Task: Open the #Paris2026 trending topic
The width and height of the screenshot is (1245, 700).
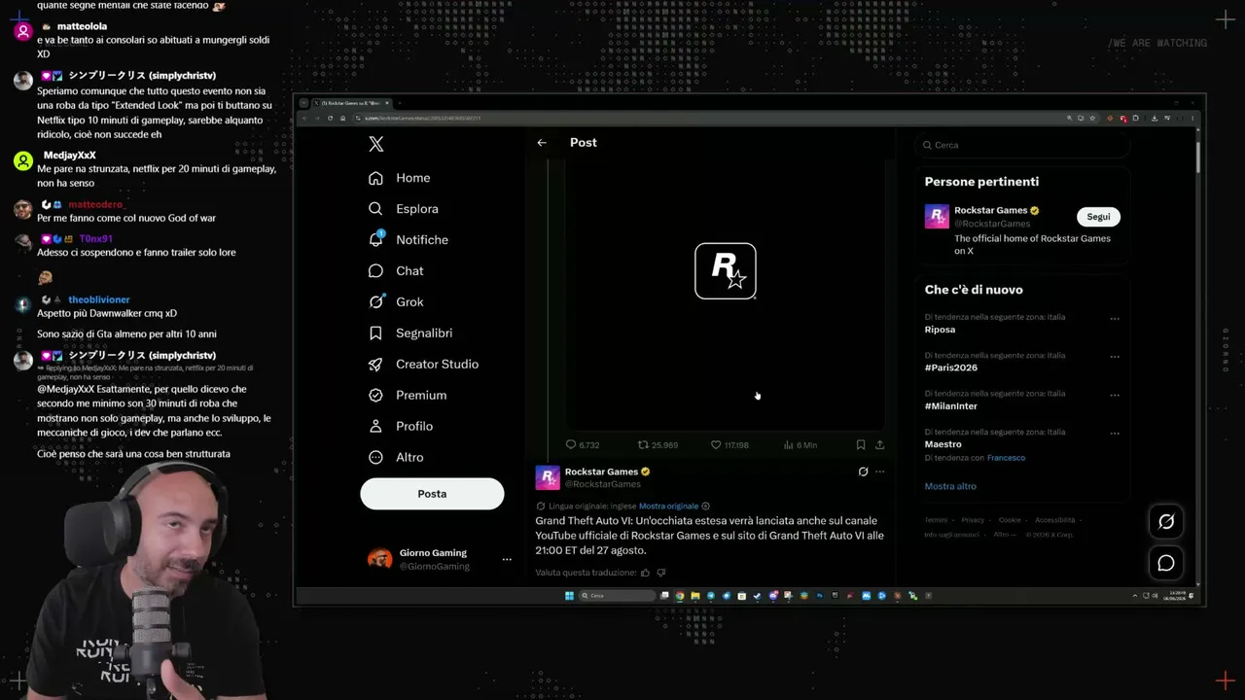Action: coord(951,367)
